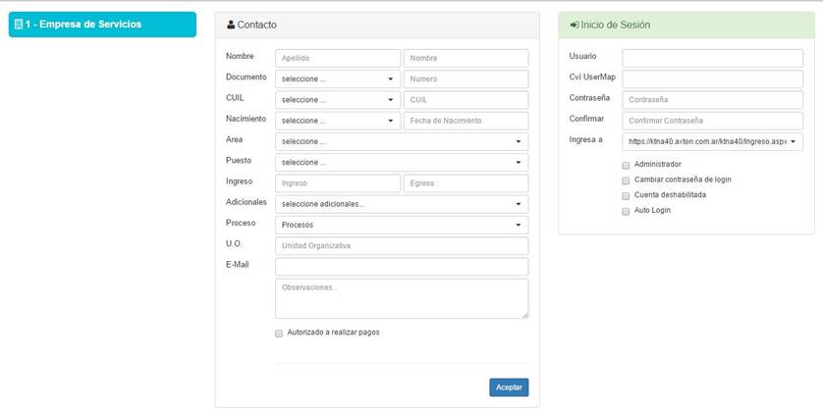Select the Empresa de Servicios tab
This screenshot has height=412, width=823.
coord(102,25)
